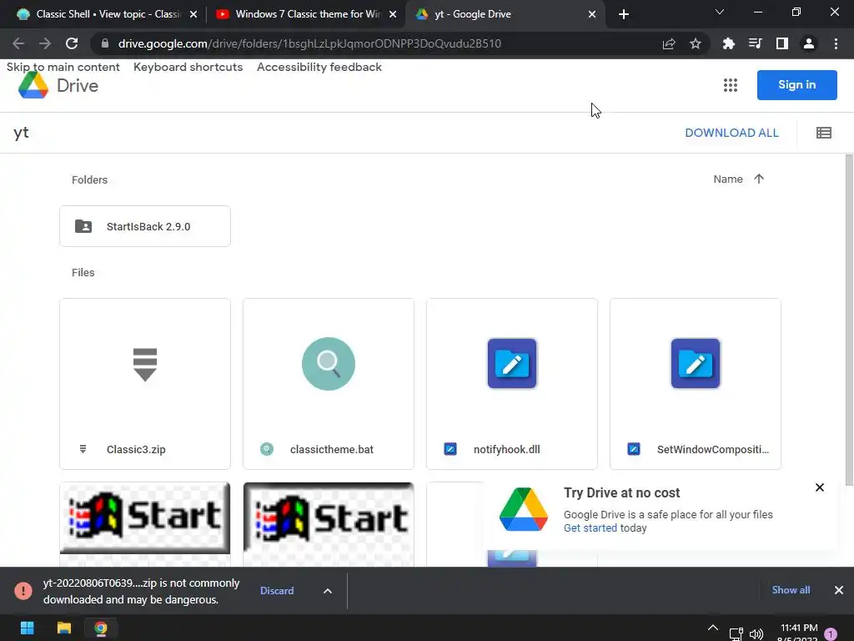The height and width of the screenshot is (641, 854).
Task: Switch to the Classic Shell View topic tab
Action: tap(107, 14)
